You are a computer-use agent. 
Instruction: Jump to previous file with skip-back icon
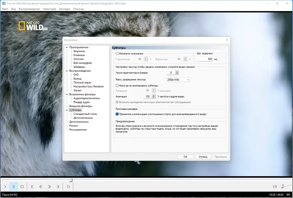pos(32,187)
